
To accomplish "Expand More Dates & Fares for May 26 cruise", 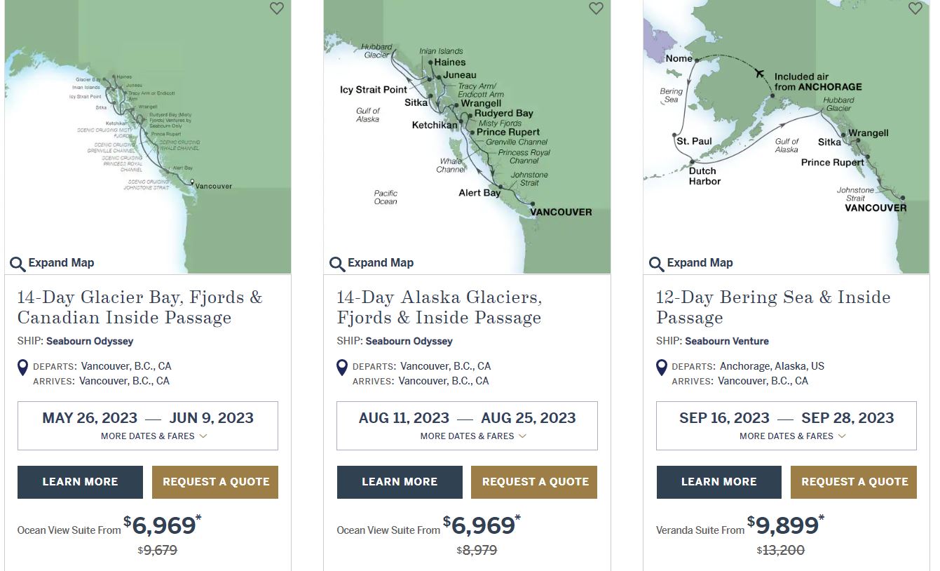I will click(x=154, y=436).
